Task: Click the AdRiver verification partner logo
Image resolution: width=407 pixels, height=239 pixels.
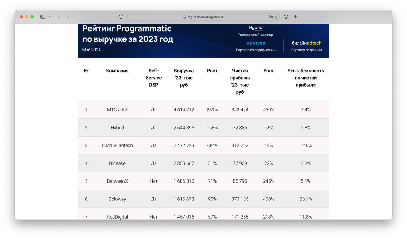Action: pos(256,43)
